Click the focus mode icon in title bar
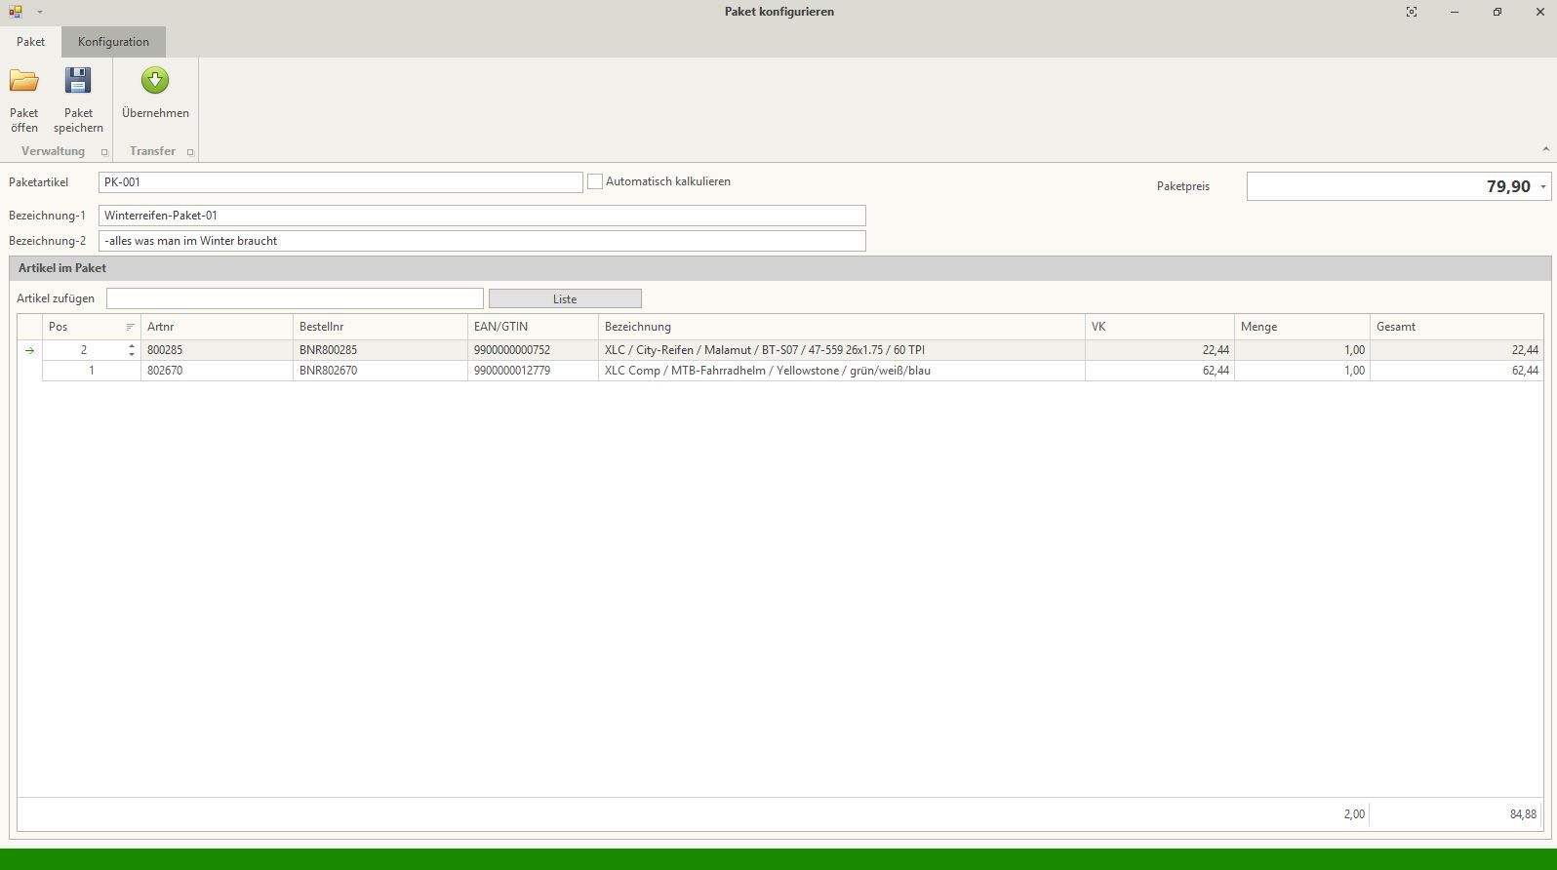This screenshot has height=870, width=1557. (1412, 12)
